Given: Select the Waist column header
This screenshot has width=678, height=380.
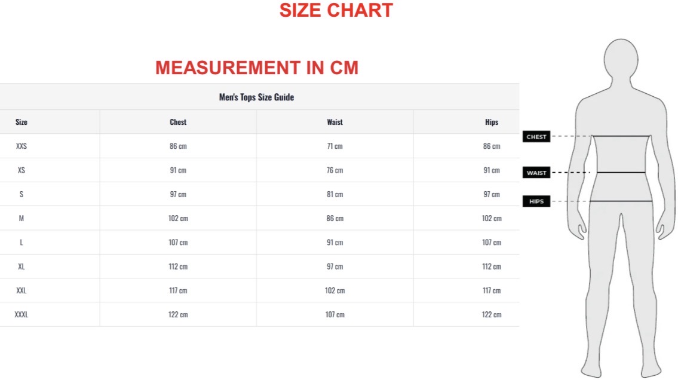Looking at the screenshot, I should click(335, 122).
